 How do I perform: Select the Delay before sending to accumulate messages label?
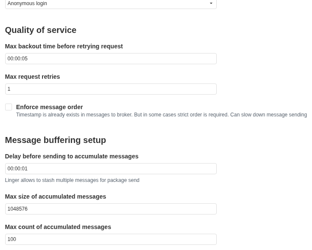(x=72, y=156)
